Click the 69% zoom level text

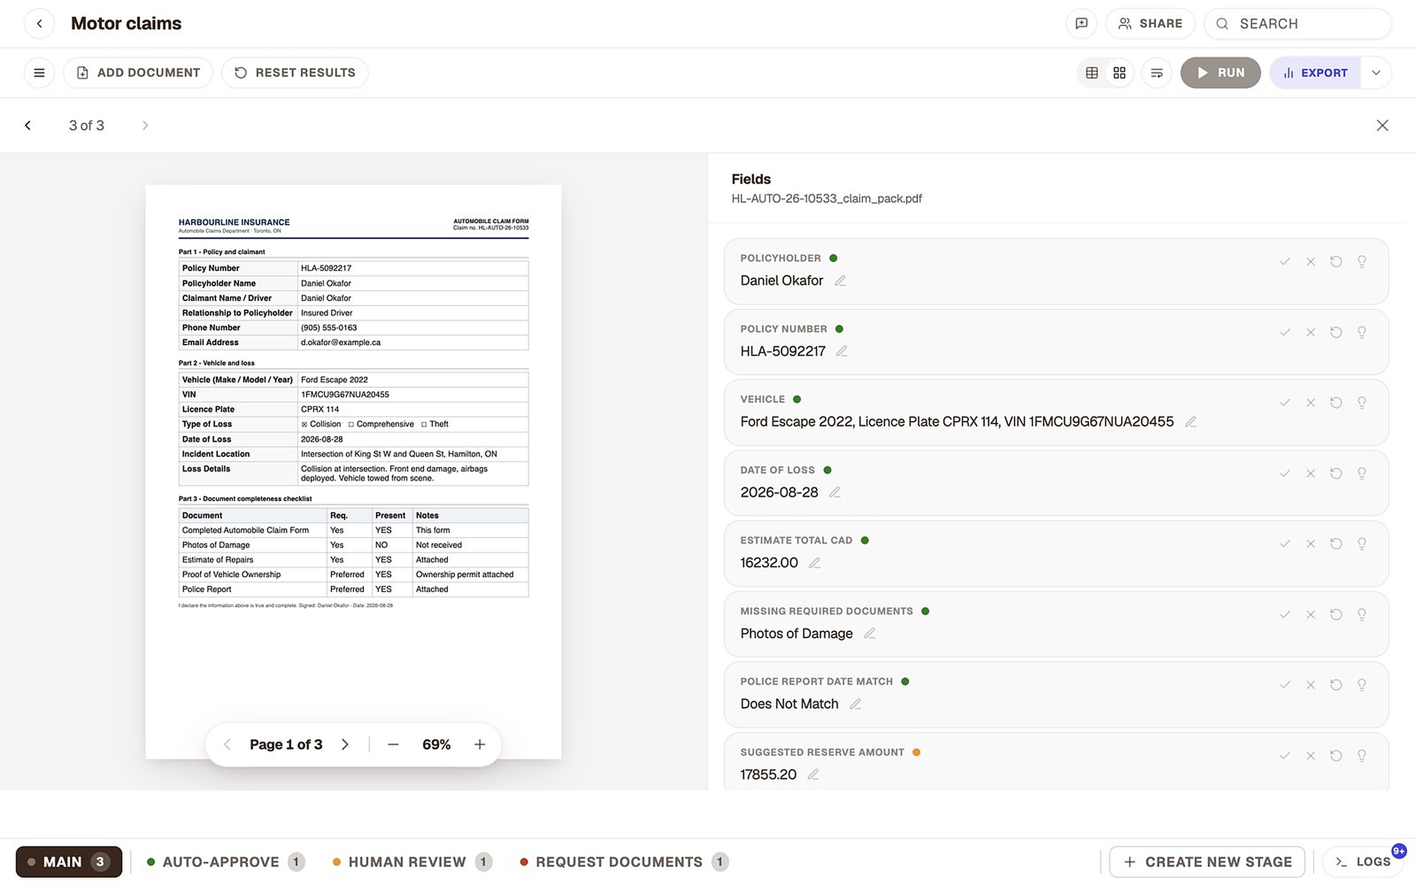pyautogui.click(x=437, y=744)
